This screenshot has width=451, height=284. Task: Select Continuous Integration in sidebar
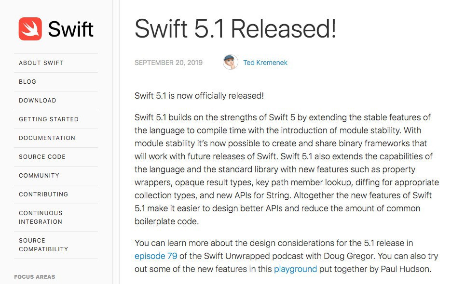coord(41,218)
